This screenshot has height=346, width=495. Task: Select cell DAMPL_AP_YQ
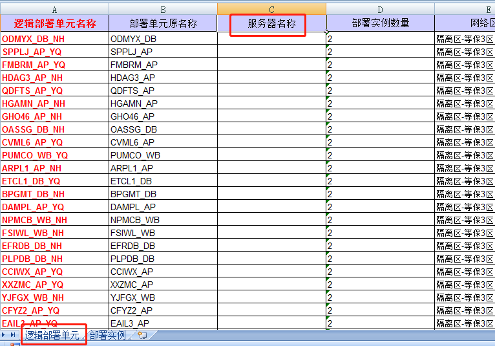55,207
